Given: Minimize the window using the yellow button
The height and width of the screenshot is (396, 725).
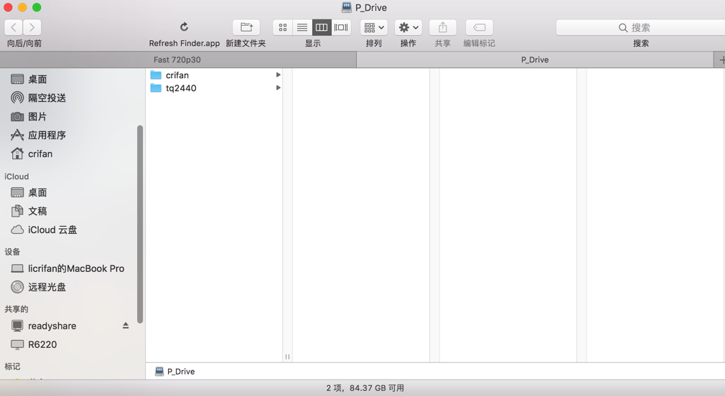Looking at the screenshot, I should tap(23, 7).
